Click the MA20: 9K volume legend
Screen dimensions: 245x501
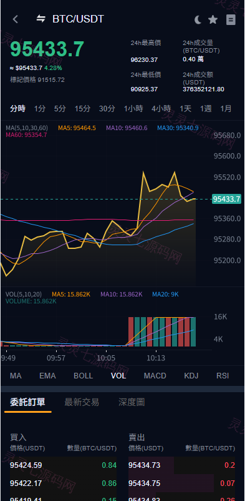click(x=165, y=294)
